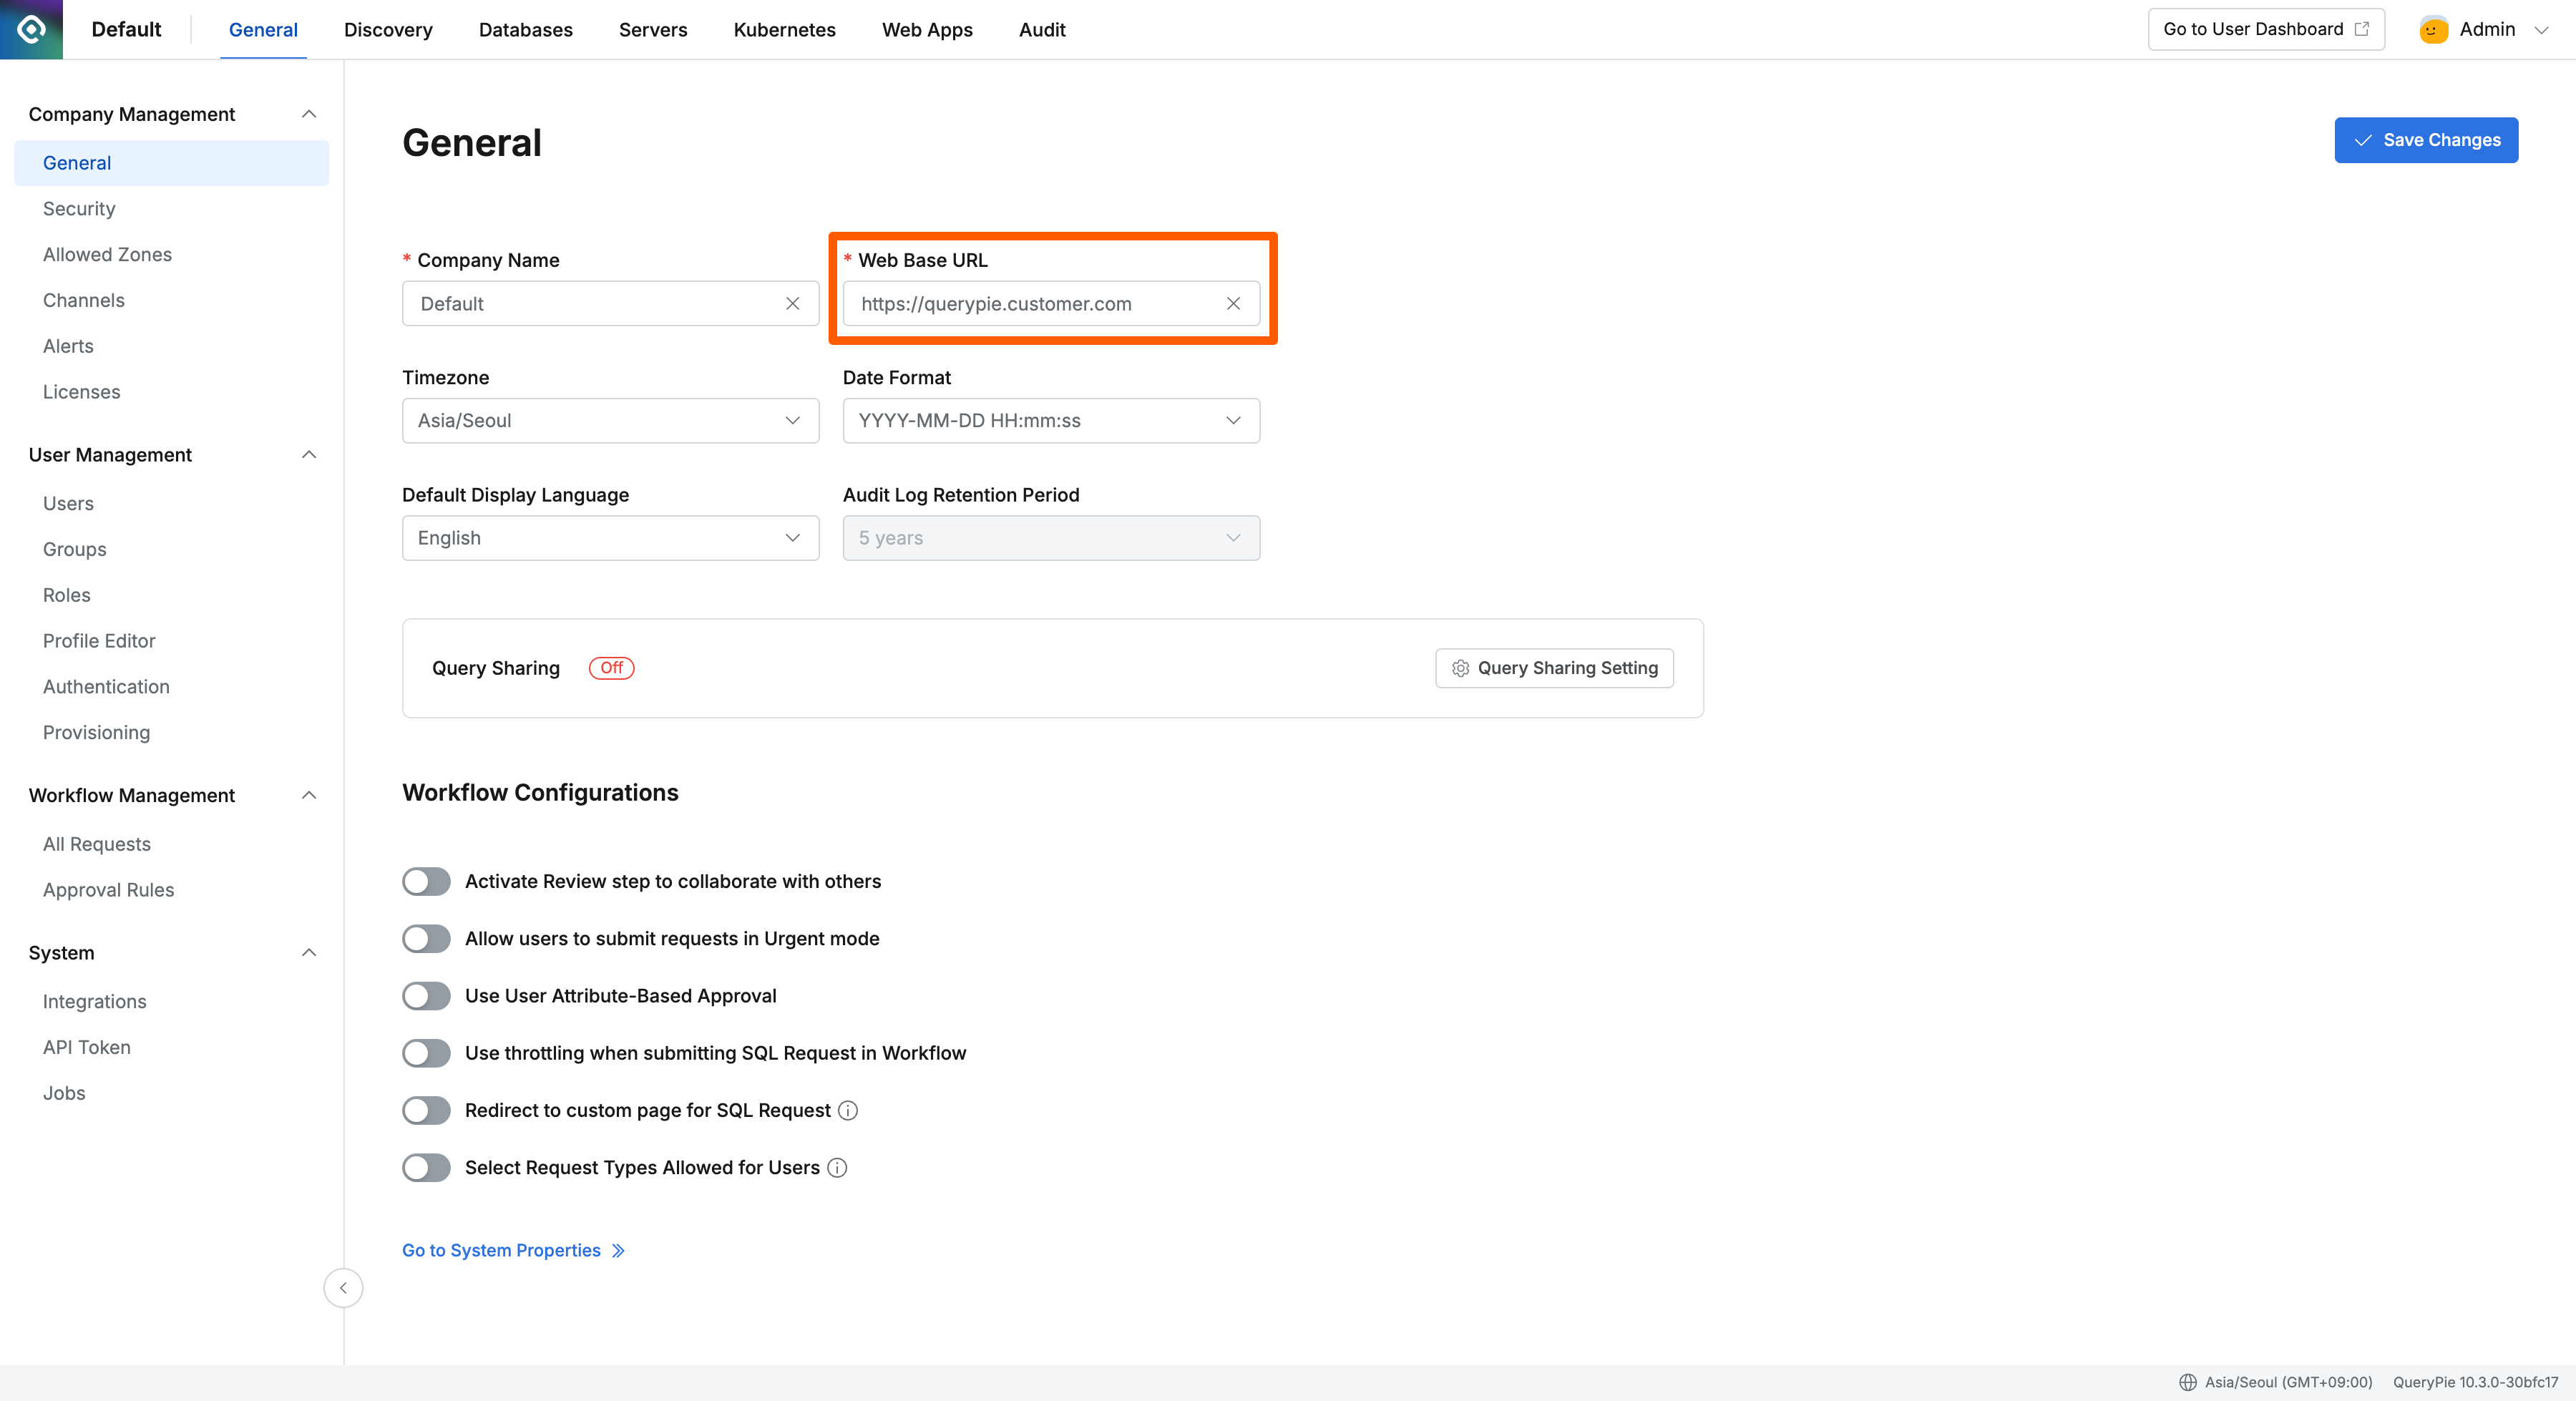Turn on Use User Attribute-Based Approval
Screen dimensions: 2576x1401
427,995
